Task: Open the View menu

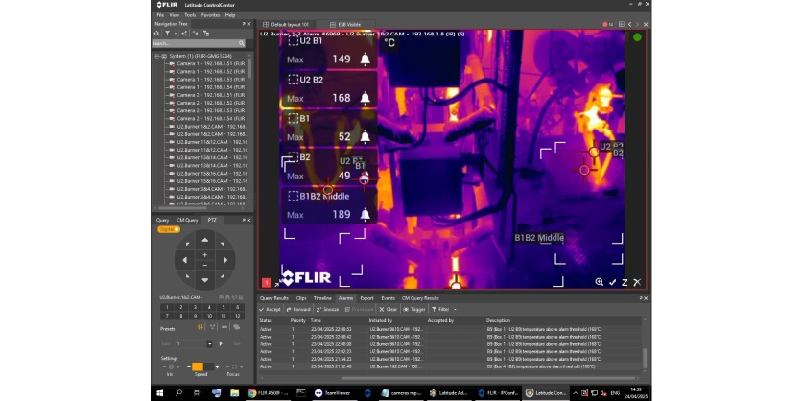Action: coord(174,15)
